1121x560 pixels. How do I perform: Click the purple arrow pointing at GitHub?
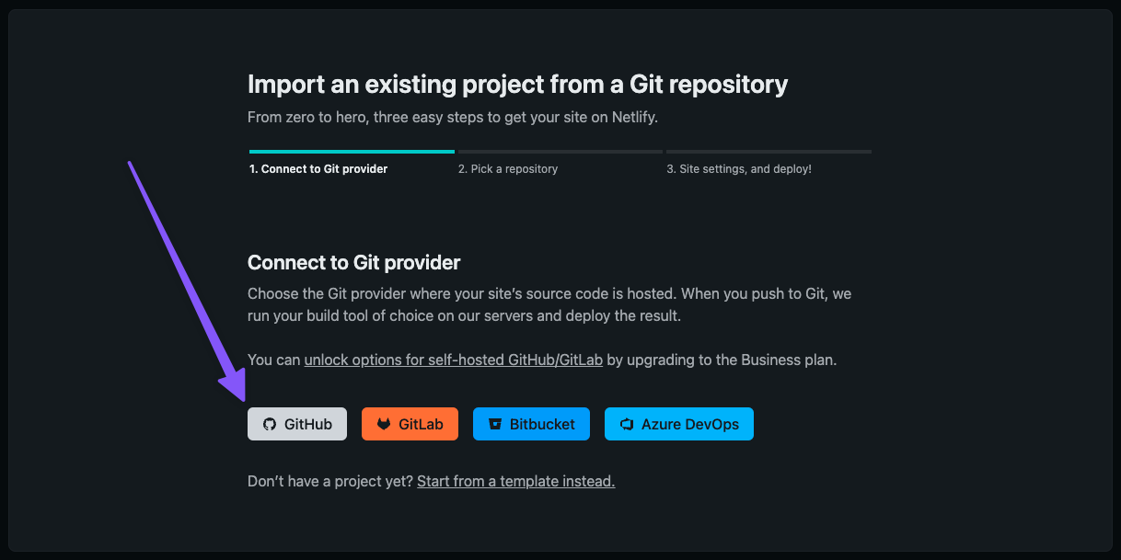pyautogui.click(x=187, y=280)
